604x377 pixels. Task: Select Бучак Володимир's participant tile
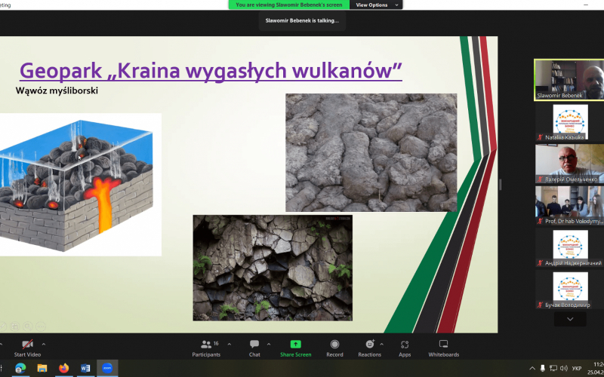570,290
